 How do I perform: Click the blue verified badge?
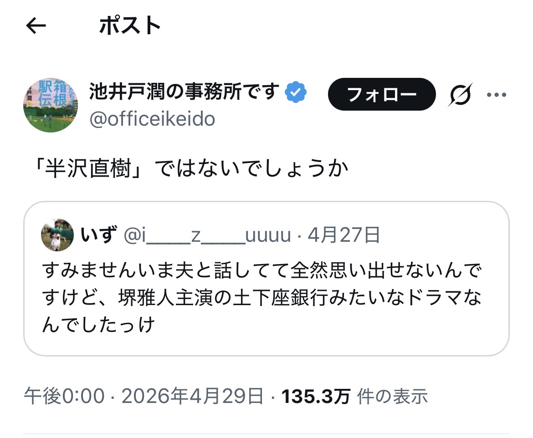296,92
